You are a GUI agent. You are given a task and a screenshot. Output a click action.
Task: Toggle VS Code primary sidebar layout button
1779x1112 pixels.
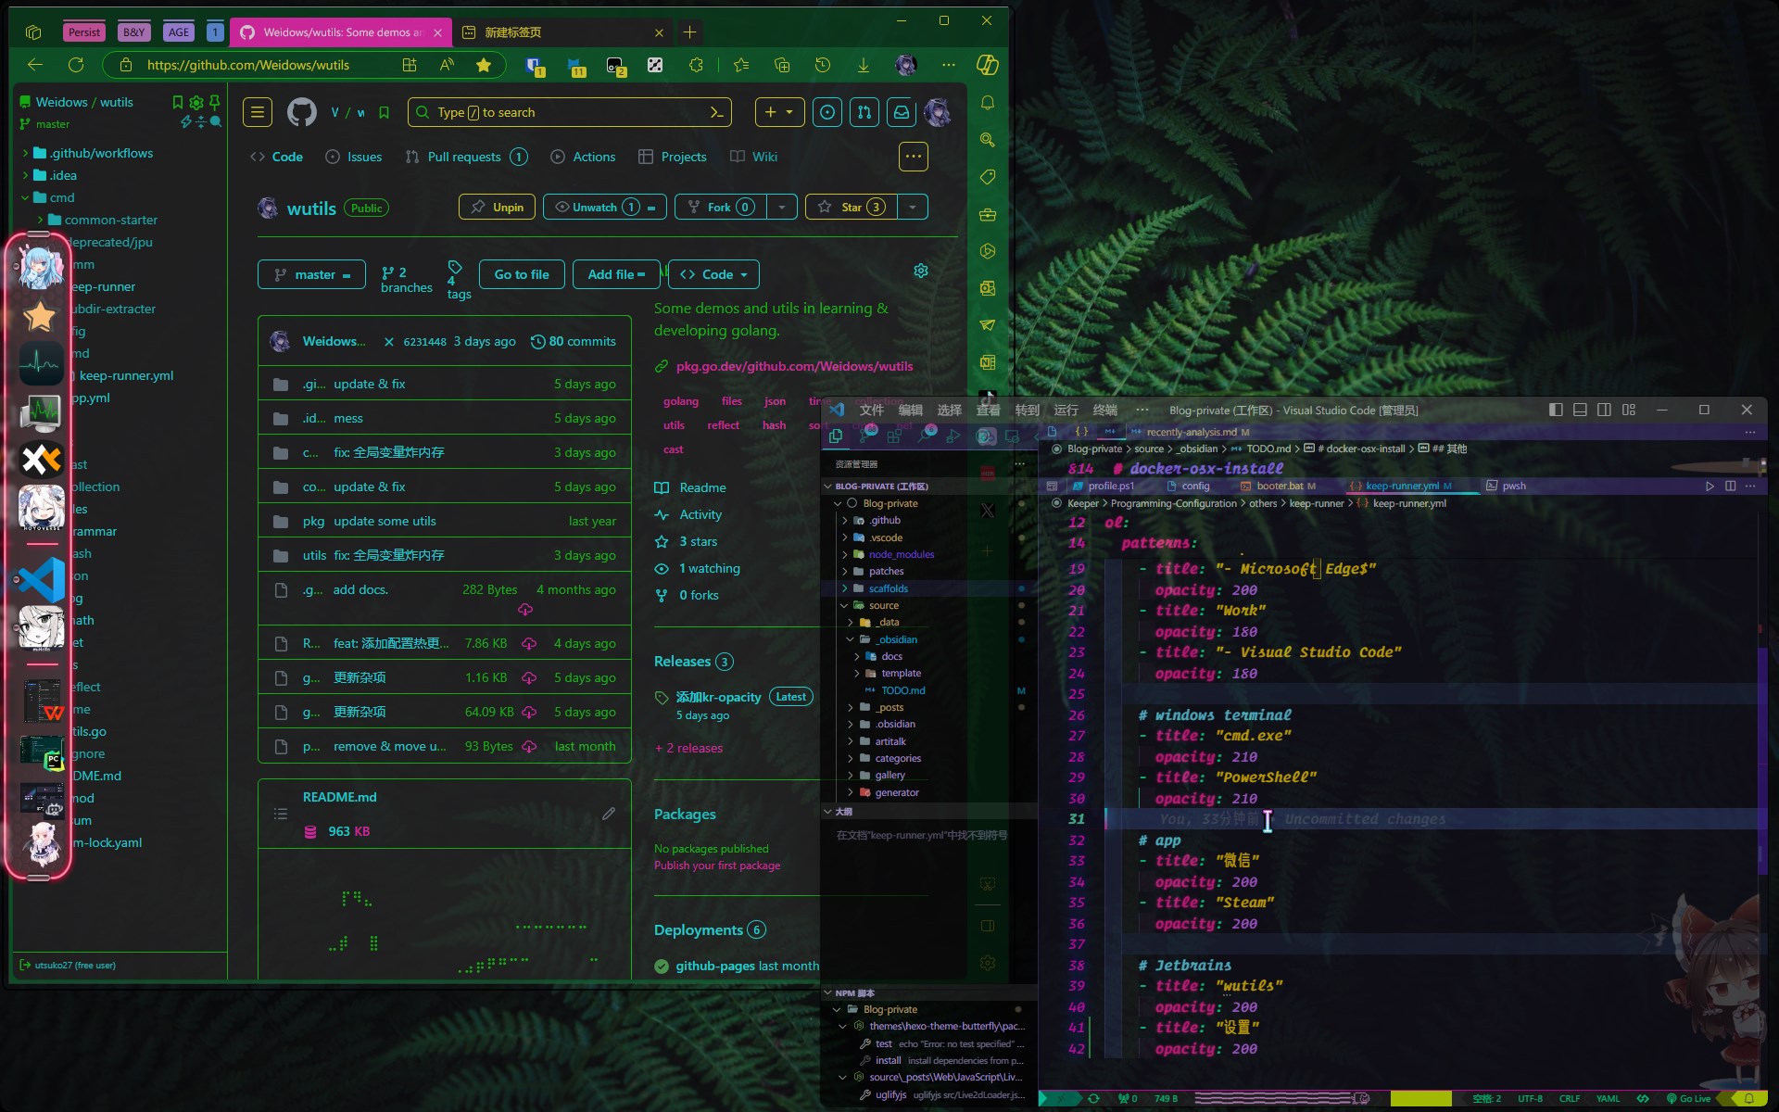[1556, 410]
